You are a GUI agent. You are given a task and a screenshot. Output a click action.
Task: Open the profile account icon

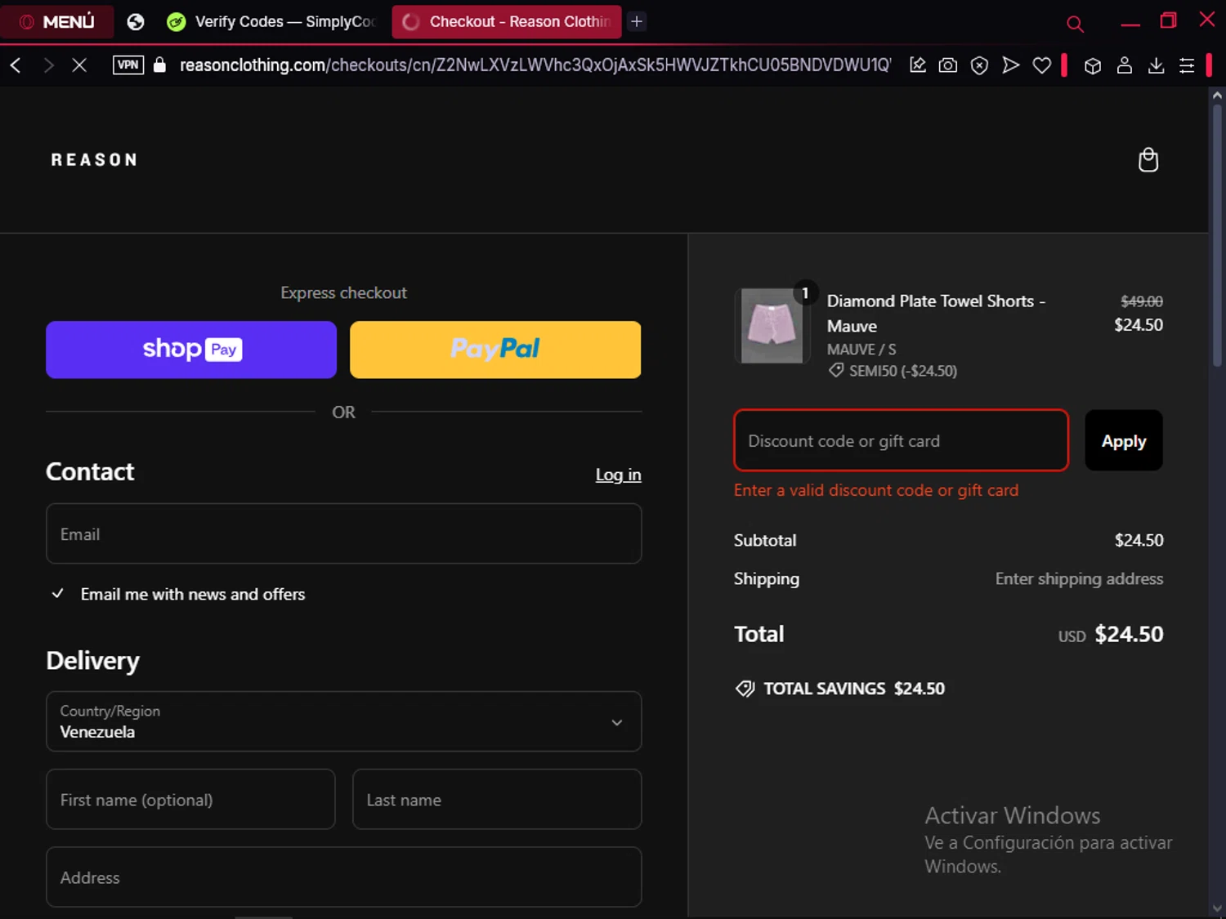click(x=1125, y=65)
